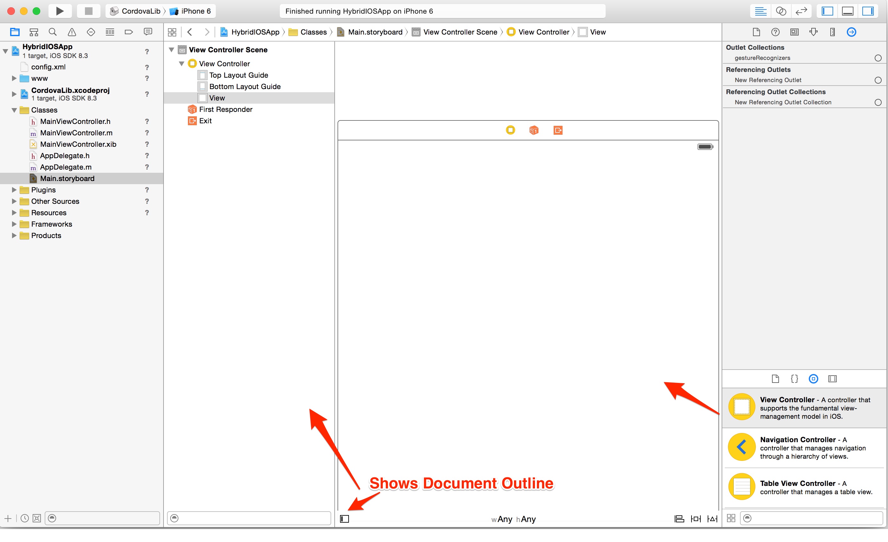This screenshot has width=888, height=542.
Task: Select the CordovaLib scheme
Action: point(135,11)
